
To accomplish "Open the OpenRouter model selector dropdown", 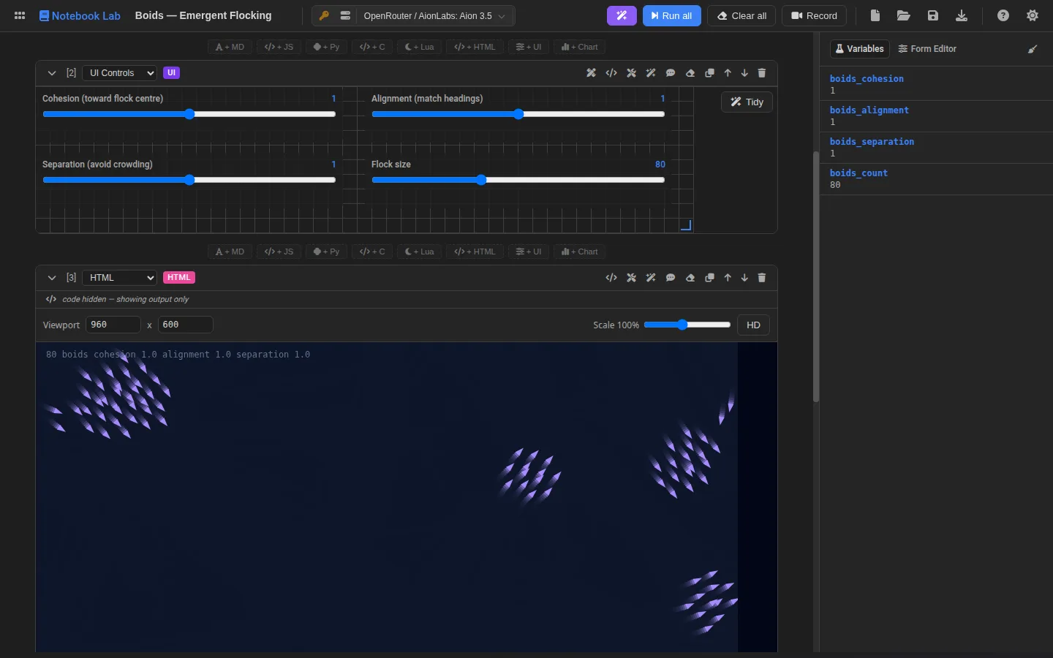I will pyautogui.click(x=435, y=15).
